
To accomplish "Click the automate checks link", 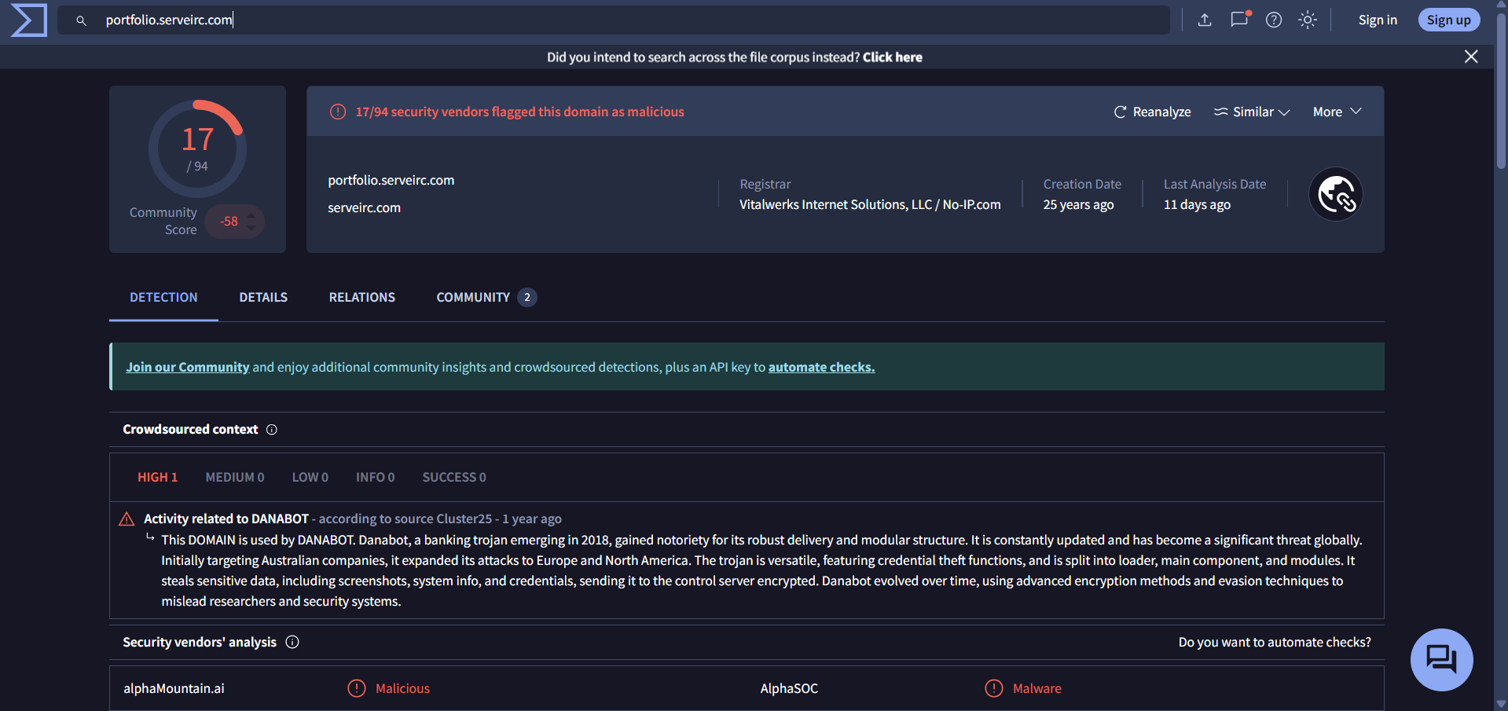I will (821, 368).
